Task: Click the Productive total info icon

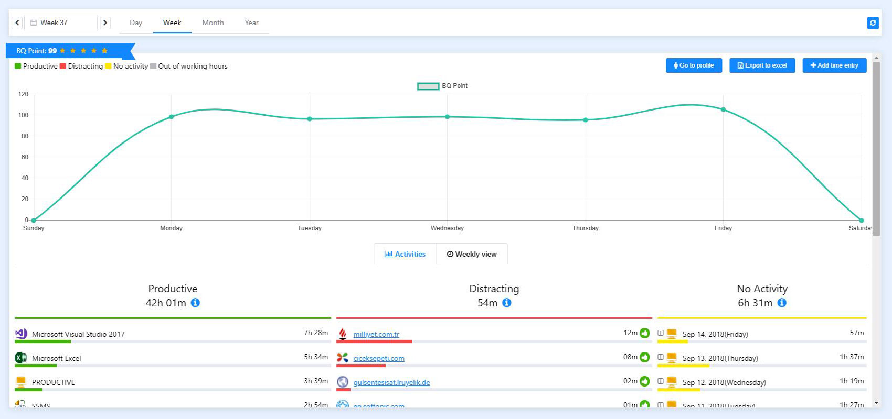Action: click(195, 303)
